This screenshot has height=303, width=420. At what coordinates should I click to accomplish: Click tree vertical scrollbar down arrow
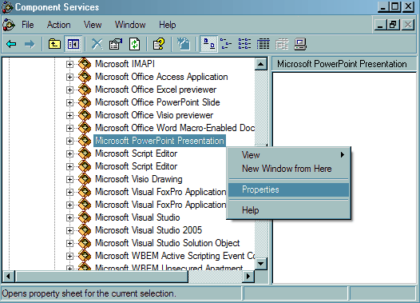260,264
